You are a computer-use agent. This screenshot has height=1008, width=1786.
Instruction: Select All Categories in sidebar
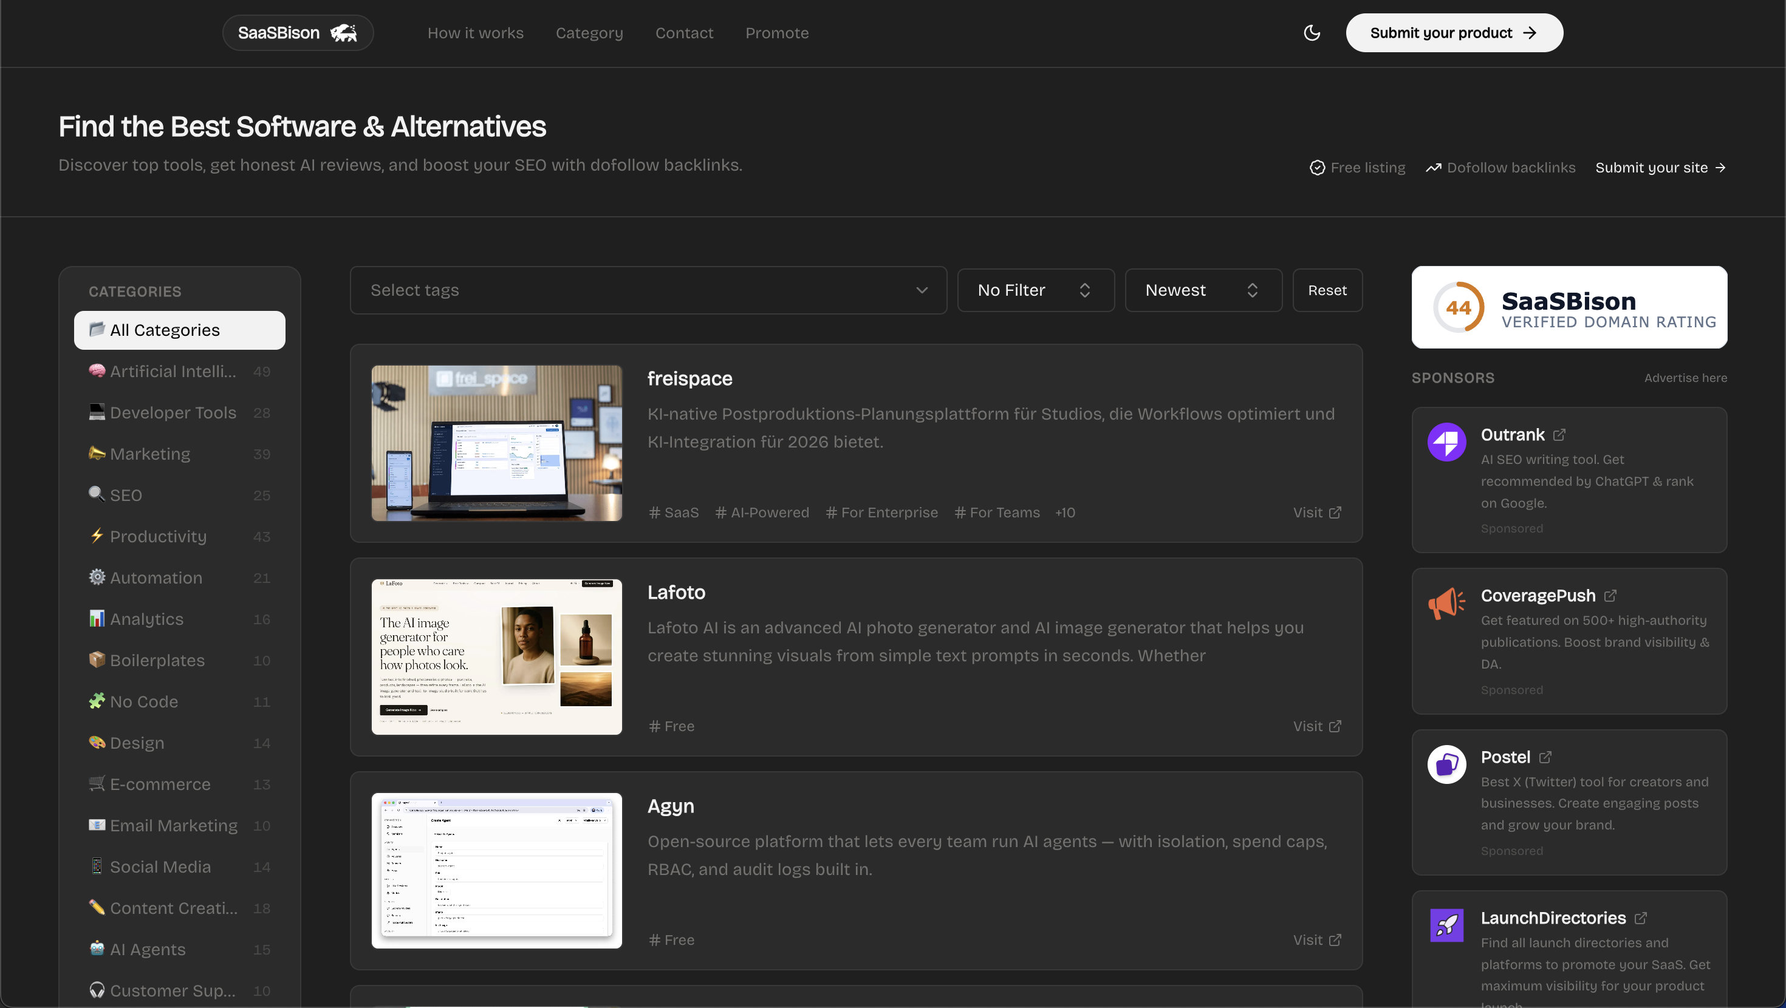180,330
